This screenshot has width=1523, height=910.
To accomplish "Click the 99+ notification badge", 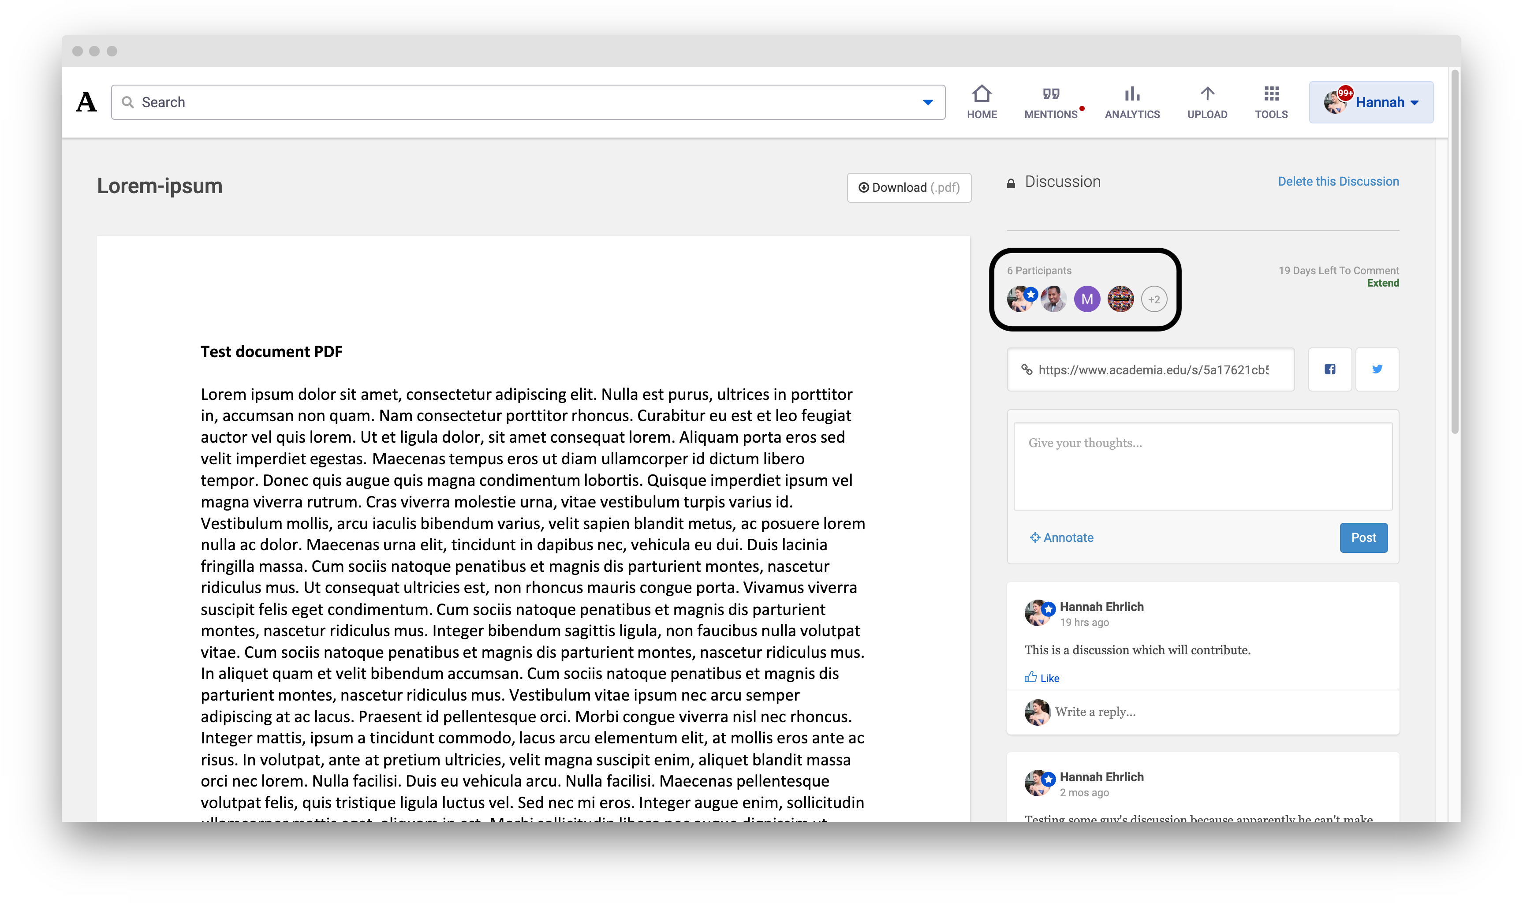I will (x=1345, y=93).
